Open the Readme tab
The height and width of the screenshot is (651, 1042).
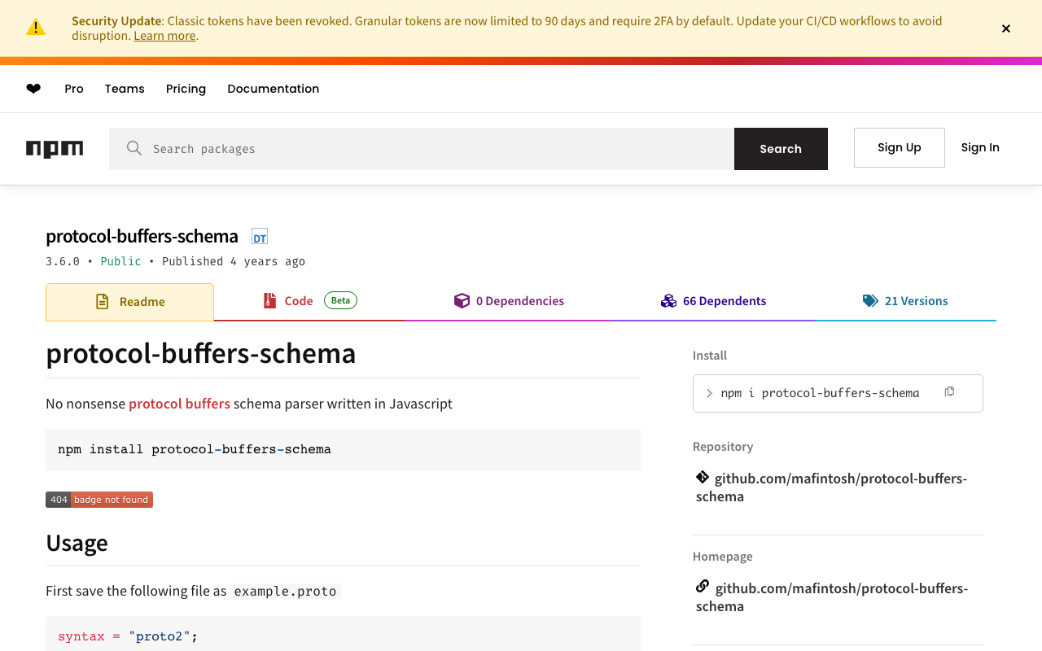pyautogui.click(x=130, y=302)
